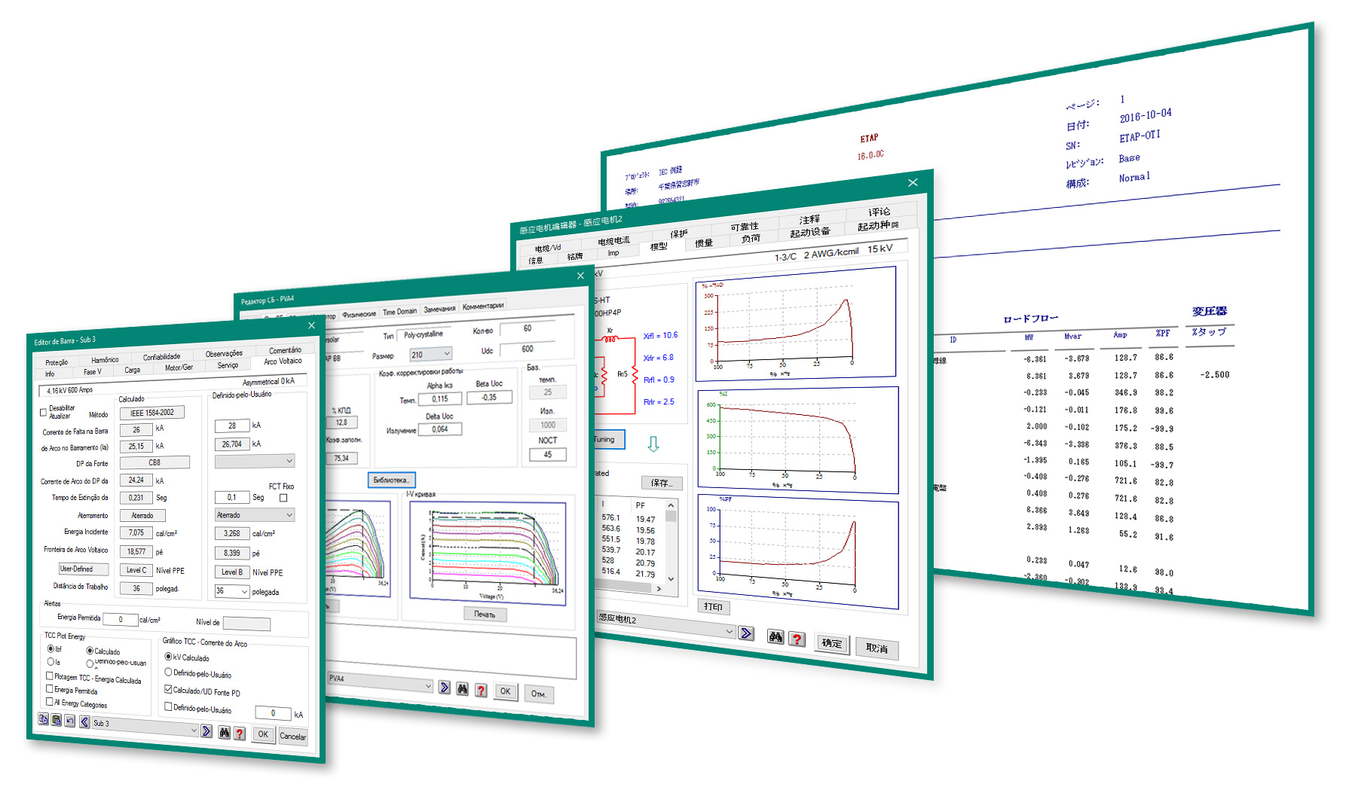1346x790 pixels.
Task: Click the undo arrow icon near Sub 3
Action: point(70,722)
